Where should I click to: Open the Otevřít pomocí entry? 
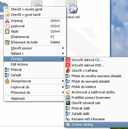[35, 48]
